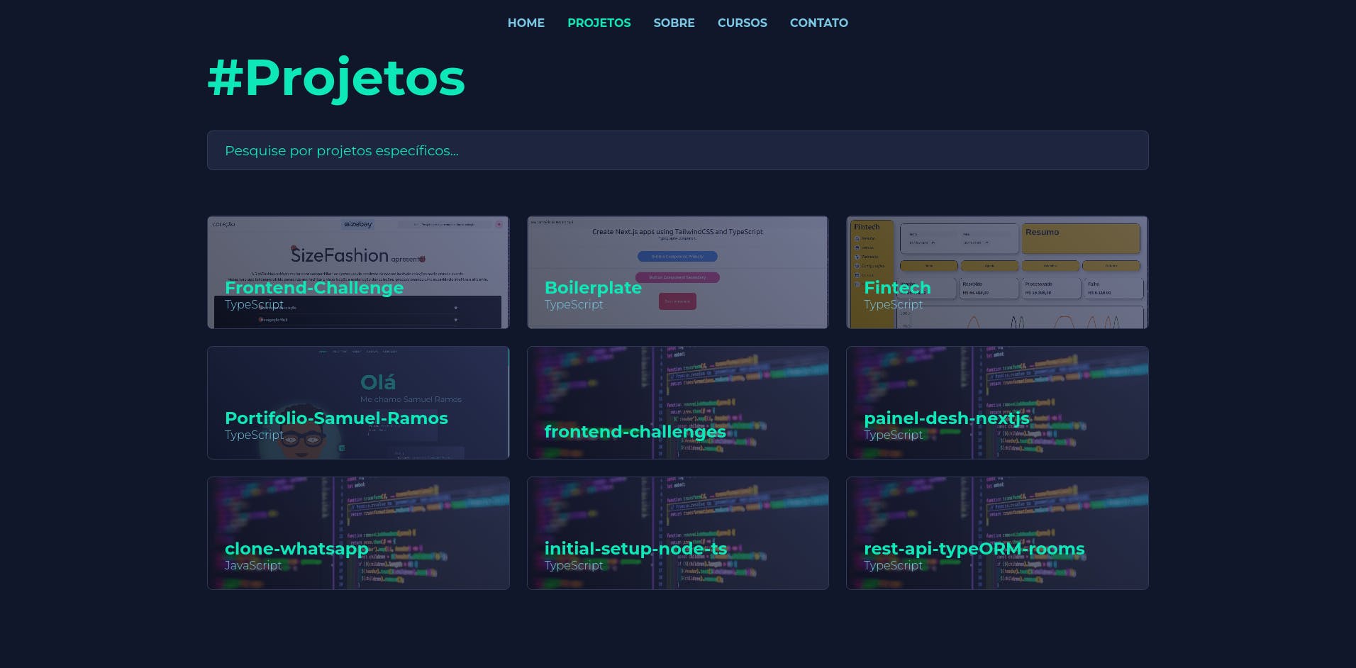This screenshot has height=668, width=1356.
Task: Open the Portifolio-Samuel-Ramos project
Action: [x=337, y=418]
